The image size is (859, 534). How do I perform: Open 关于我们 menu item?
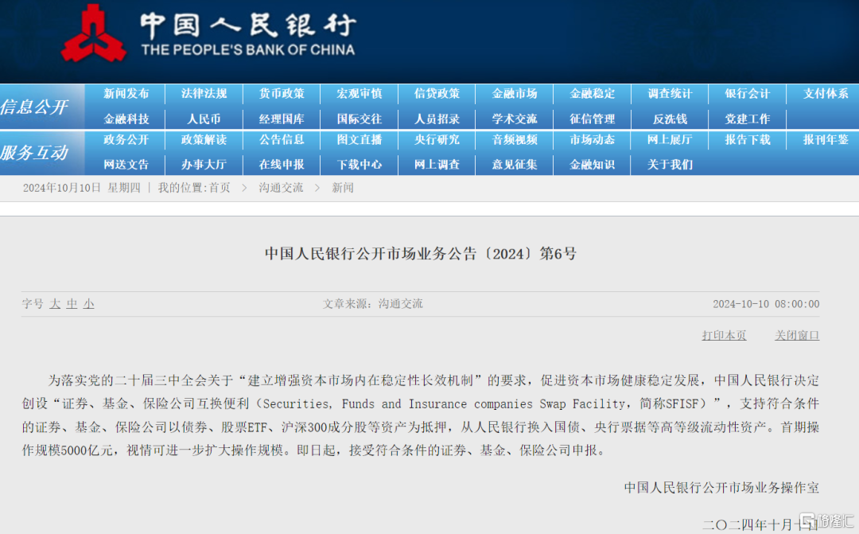pyautogui.click(x=670, y=165)
